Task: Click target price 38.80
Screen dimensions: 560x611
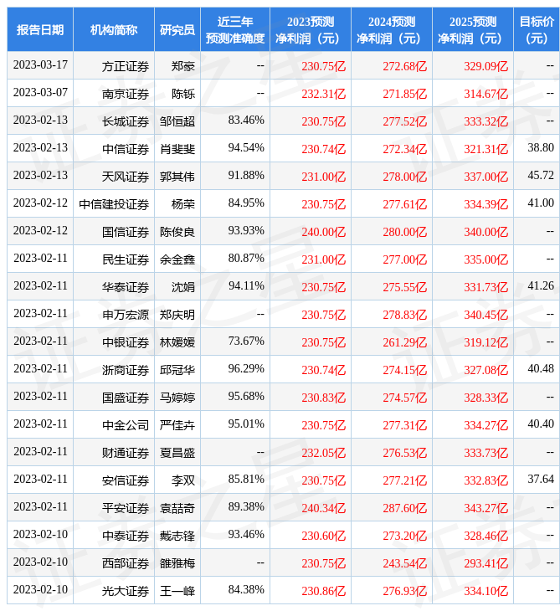Action: 541,147
